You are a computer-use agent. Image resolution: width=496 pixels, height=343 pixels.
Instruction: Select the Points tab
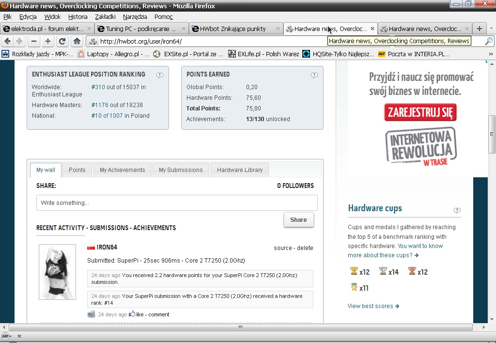(x=77, y=170)
